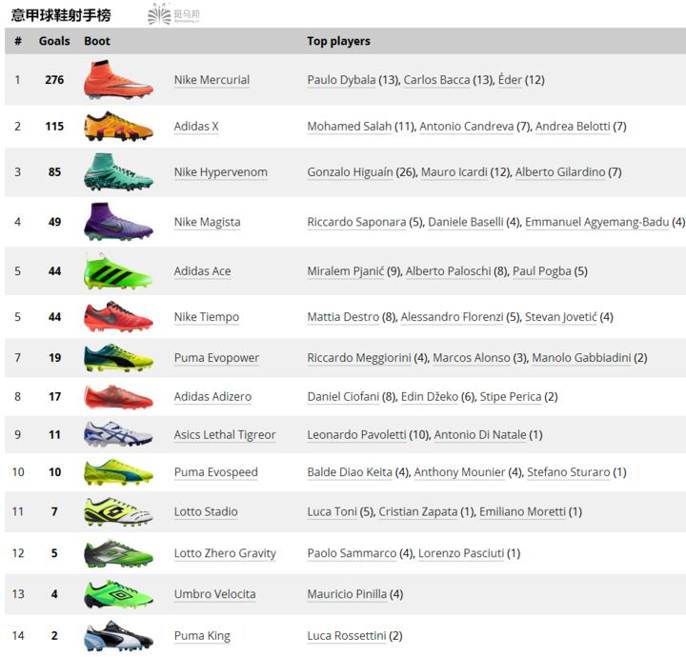Open Alessandro Florenzi's player link
This screenshot has width=686, height=657.
pos(452,317)
